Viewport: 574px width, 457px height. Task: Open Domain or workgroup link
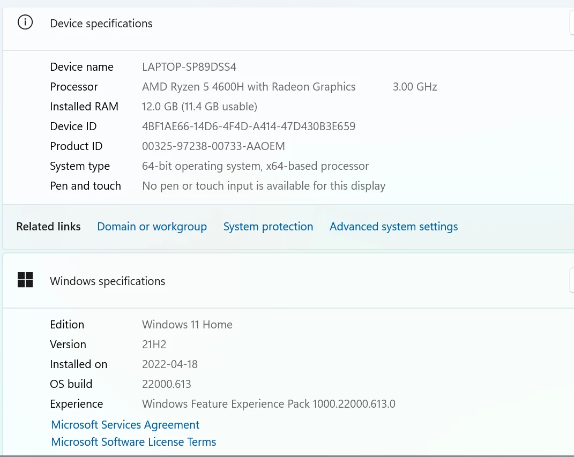[152, 227]
